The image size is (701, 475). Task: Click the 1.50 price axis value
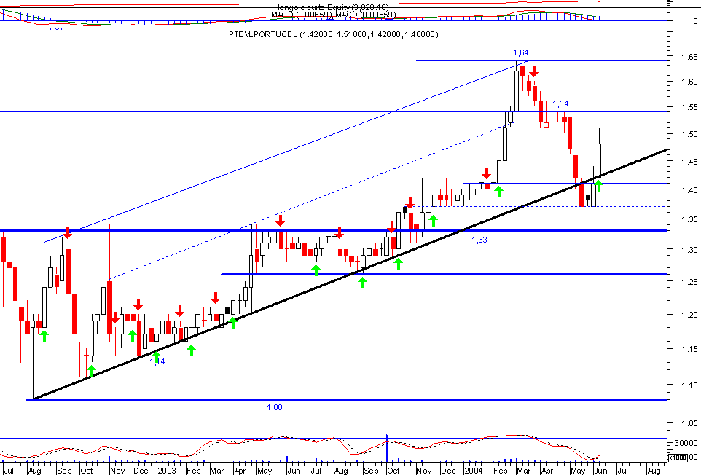tap(689, 134)
